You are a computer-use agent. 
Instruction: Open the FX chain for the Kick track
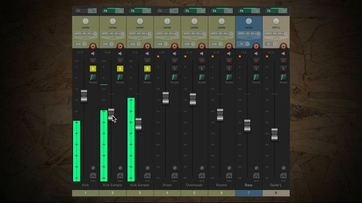pyautogui.click(x=81, y=11)
